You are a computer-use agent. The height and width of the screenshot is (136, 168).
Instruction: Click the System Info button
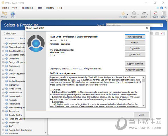click(x=135, y=54)
